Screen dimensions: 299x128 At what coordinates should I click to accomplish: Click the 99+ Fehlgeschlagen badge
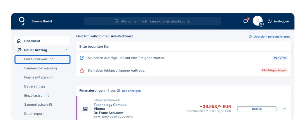[x=274, y=71]
